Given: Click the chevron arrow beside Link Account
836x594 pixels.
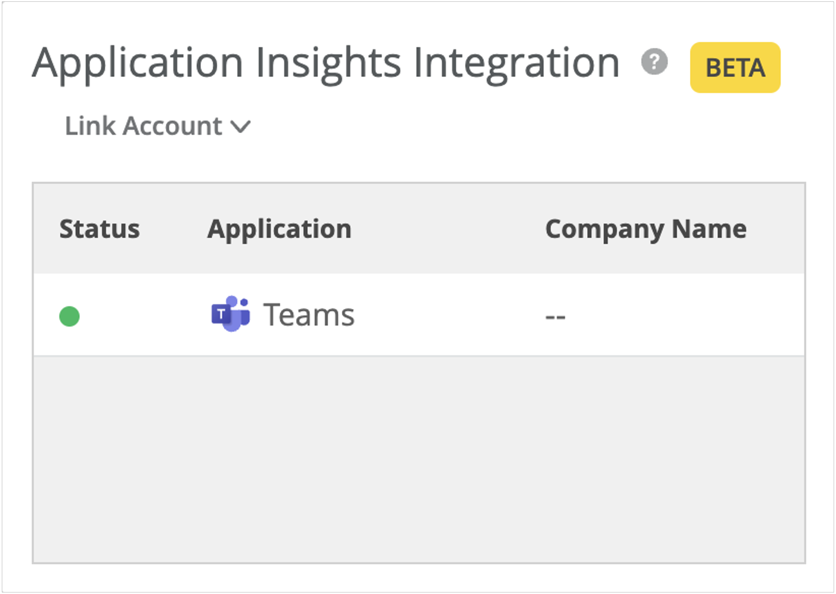Looking at the screenshot, I should [240, 127].
